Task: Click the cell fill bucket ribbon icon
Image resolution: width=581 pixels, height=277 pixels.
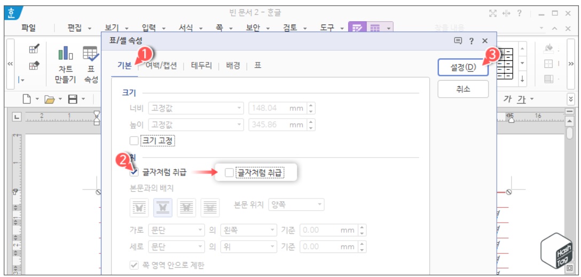Action: [x=548, y=49]
